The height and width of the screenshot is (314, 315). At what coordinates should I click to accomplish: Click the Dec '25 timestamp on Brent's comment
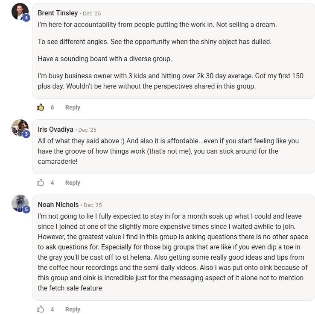tap(92, 14)
